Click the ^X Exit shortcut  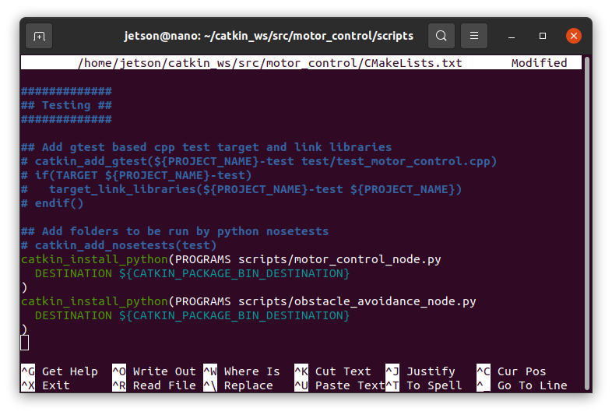(45, 385)
